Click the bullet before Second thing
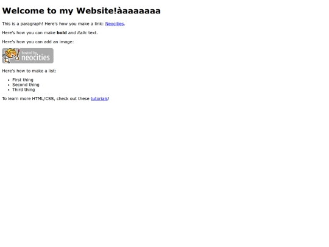Image resolution: width=329 pixels, height=247 pixels. 9,85
